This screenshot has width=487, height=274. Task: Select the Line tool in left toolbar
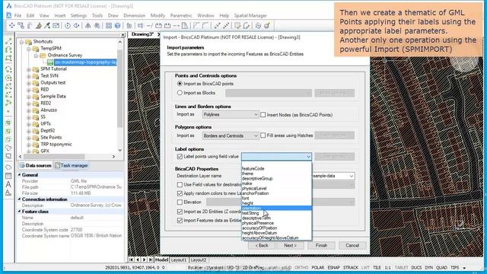click(x=8, y=42)
